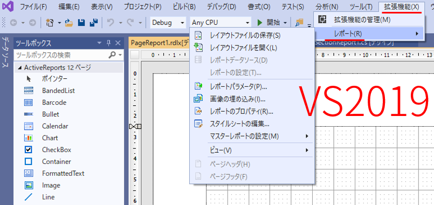Viewport: 434px width, 205px height.
Task: Open the dropdown arrow next to 開始
Action: [x=285, y=23]
